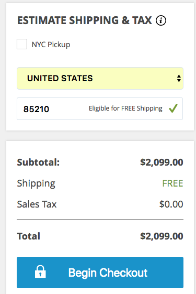Viewport: 196px width, 294px height.
Task: Open the United States country dropdown
Action: click(x=100, y=79)
